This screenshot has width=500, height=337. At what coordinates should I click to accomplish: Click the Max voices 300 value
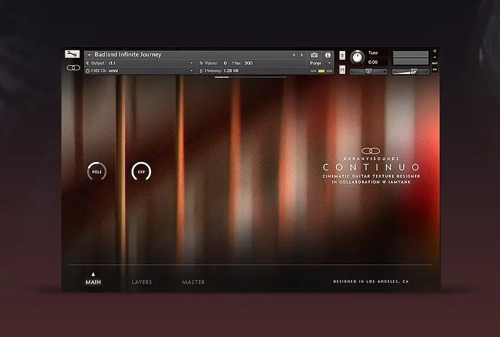tap(248, 63)
